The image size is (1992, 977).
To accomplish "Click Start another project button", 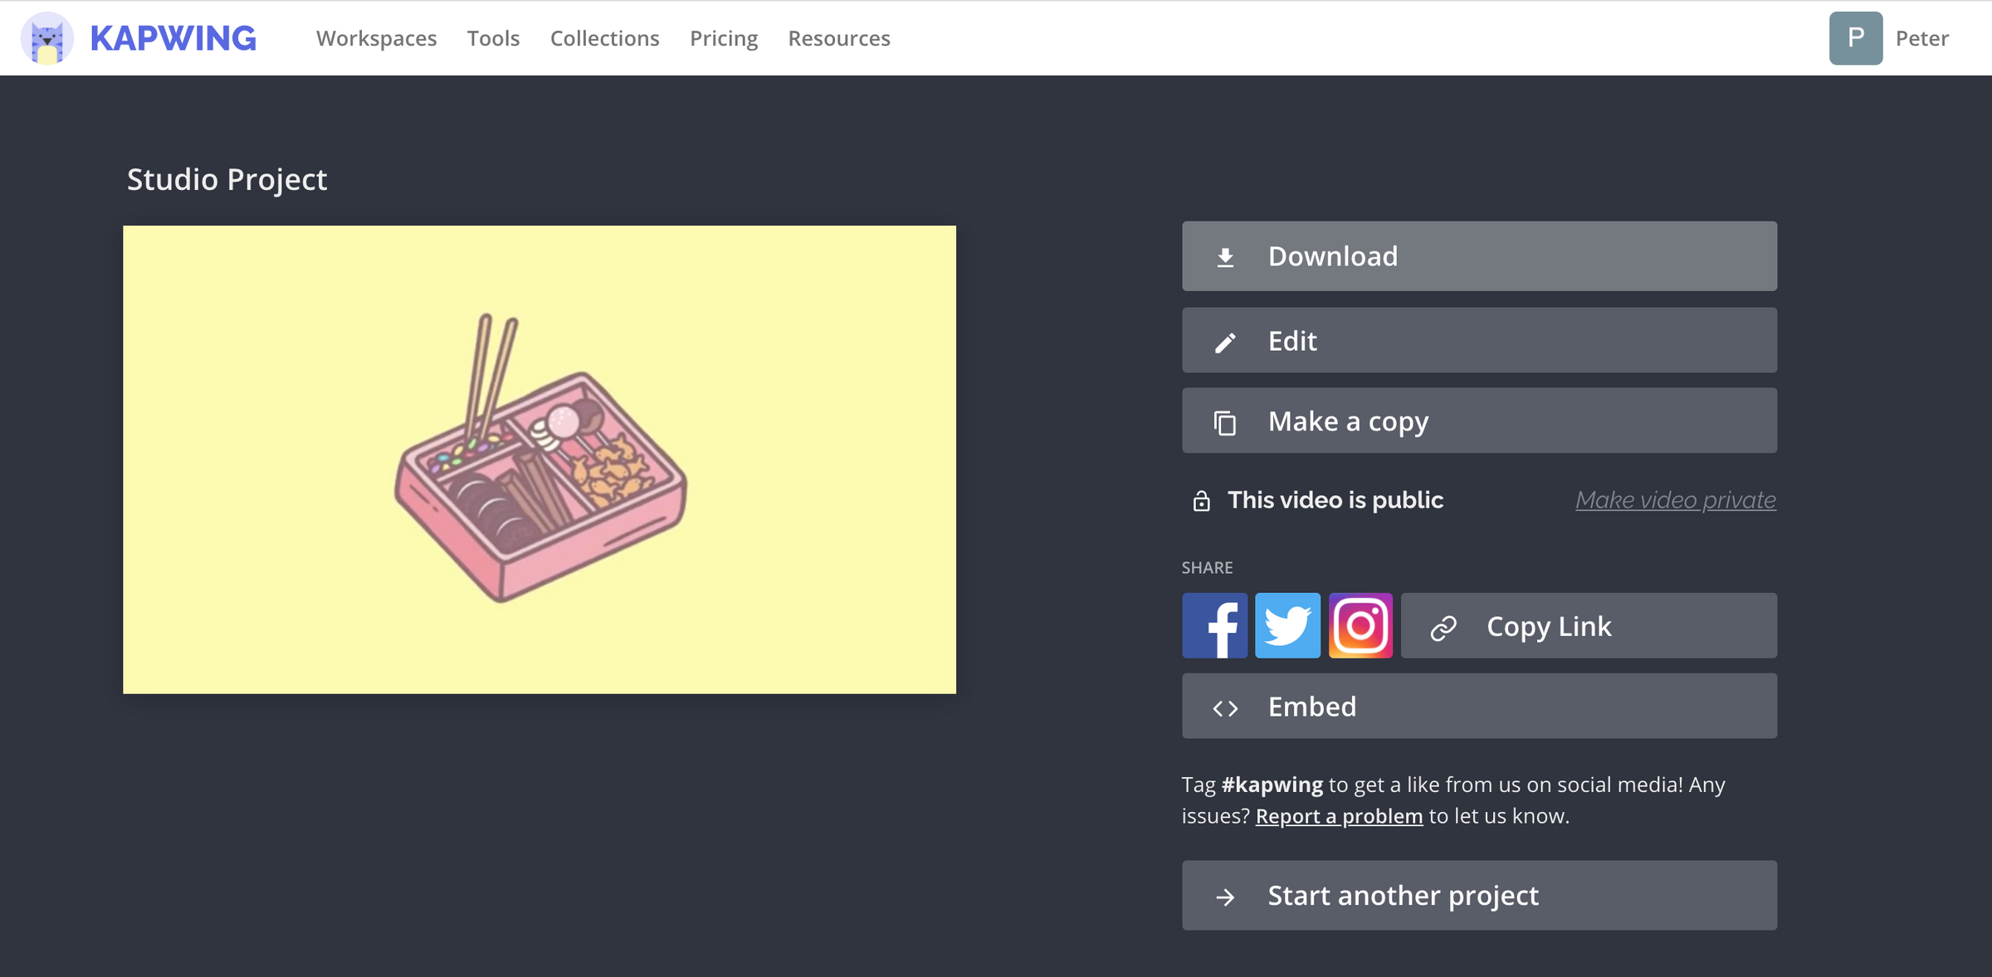I will coord(1479,895).
